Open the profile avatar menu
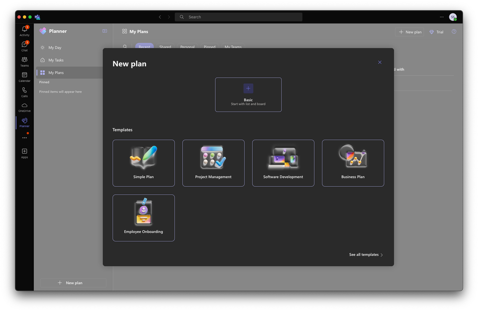The image size is (478, 311). tap(453, 17)
